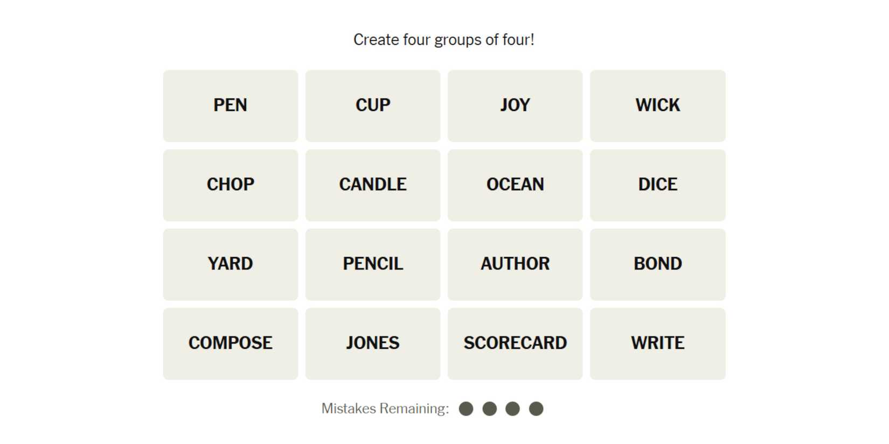Select the WRITE word tile

coord(657,343)
